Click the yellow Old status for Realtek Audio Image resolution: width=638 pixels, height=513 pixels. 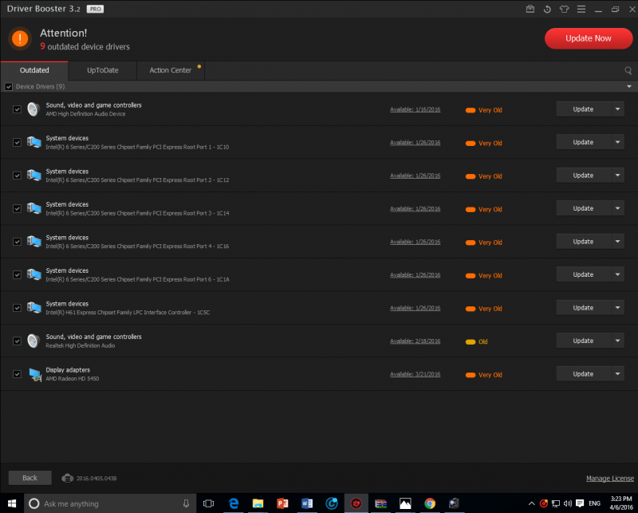[476, 341]
